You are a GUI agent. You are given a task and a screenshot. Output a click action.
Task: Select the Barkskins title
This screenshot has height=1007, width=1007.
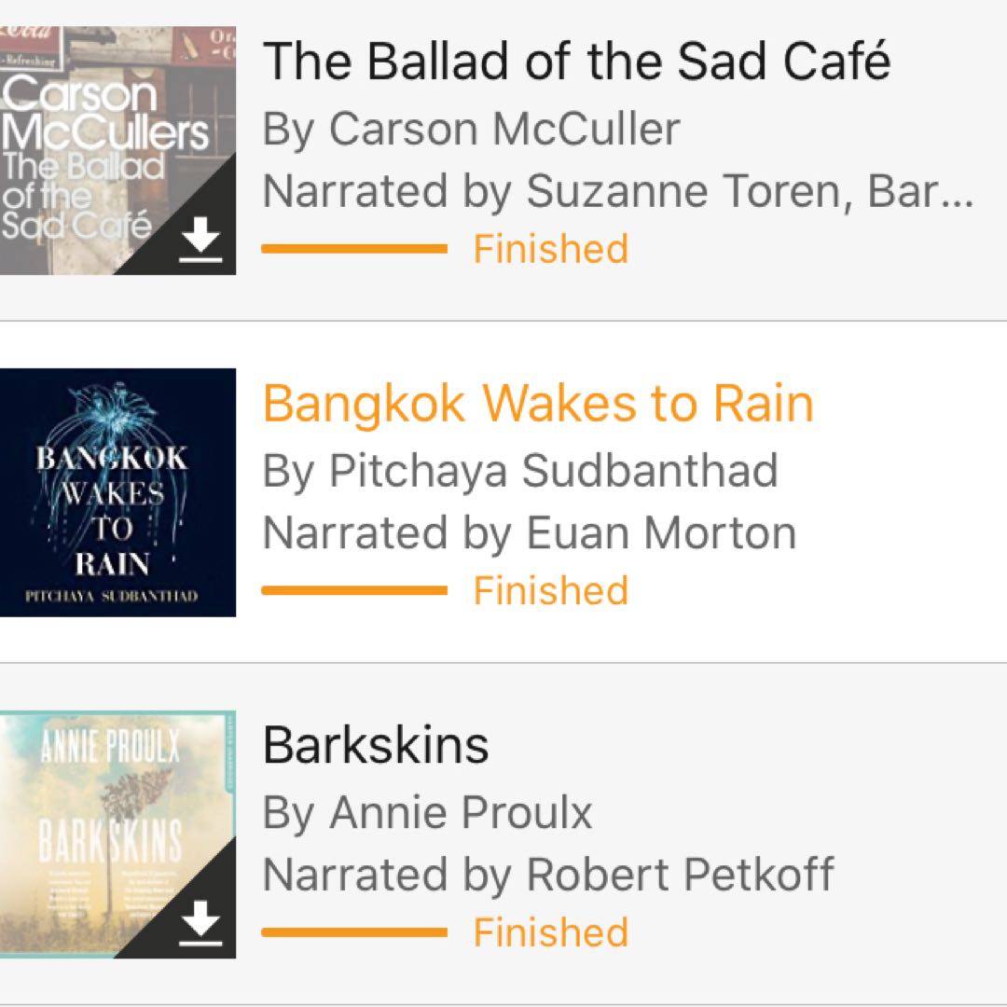pyautogui.click(x=376, y=745)
